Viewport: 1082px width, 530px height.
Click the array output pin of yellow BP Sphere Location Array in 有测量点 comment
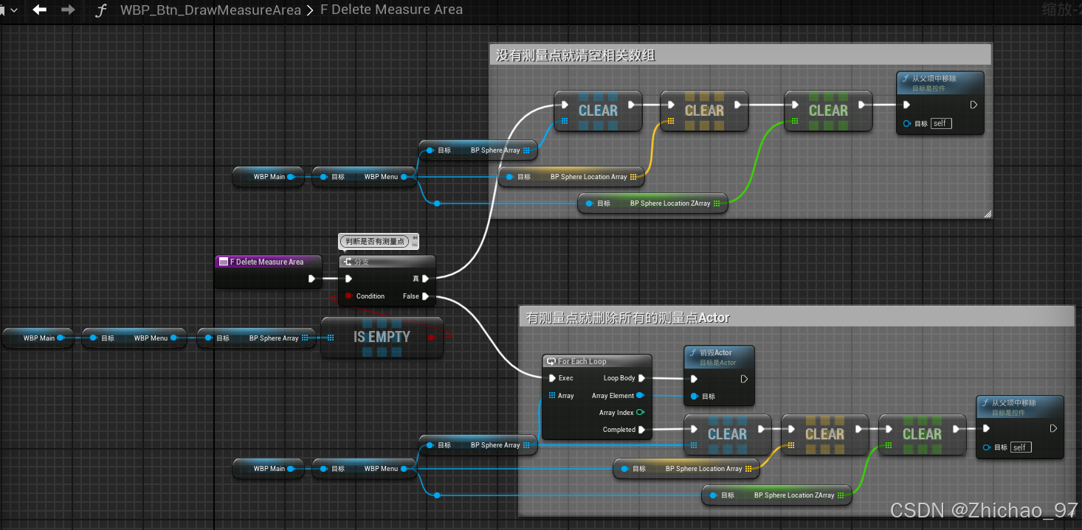click(x=748, y=469)
